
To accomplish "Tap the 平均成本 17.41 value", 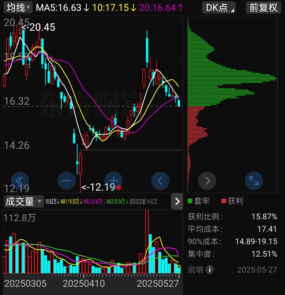I will 267,229.
